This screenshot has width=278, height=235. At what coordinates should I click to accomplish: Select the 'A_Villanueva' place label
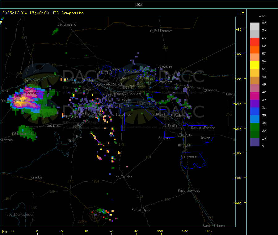click(161, 31)
